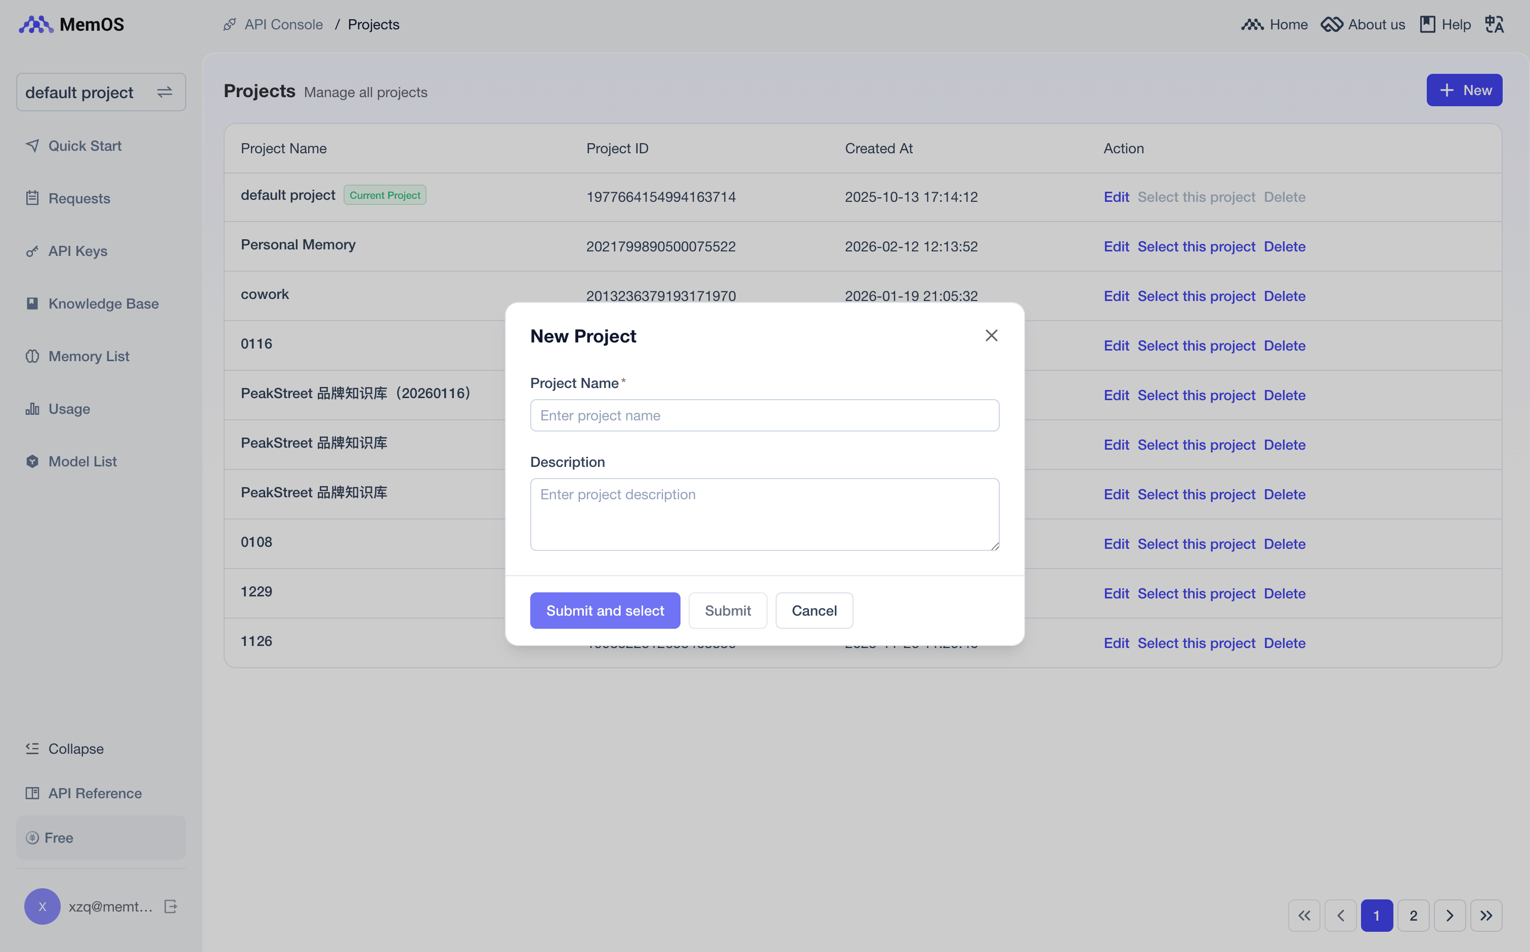Click the Quick Start paper plane icon
This screenshot has height=952, width=1530.
point(33,146)
